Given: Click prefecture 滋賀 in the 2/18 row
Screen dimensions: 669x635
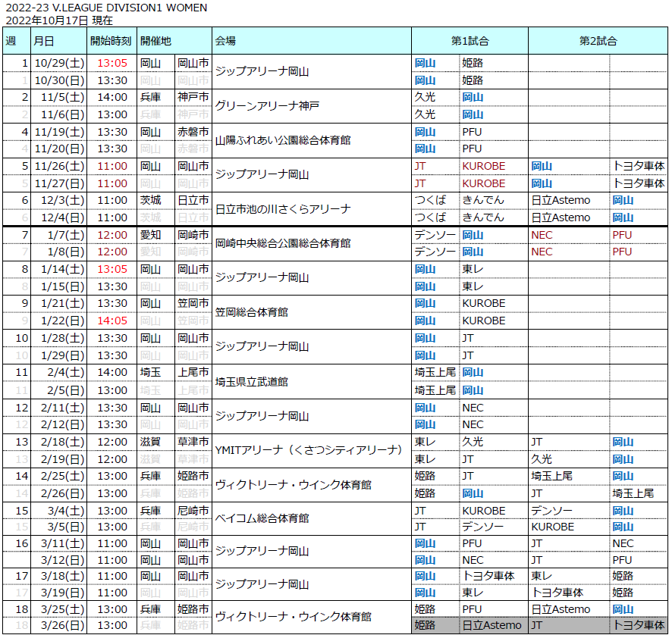Looking at the screenshot, I should click(x=151, y=442).
